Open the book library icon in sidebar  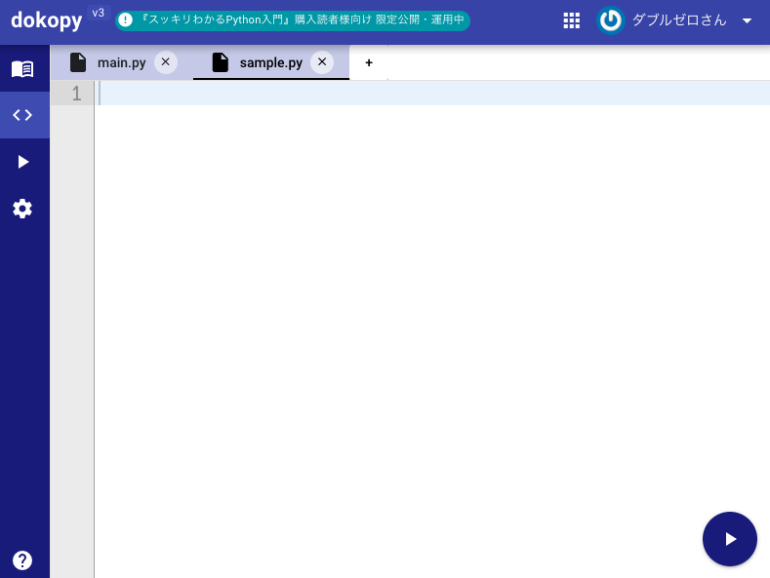click(22, 68)
